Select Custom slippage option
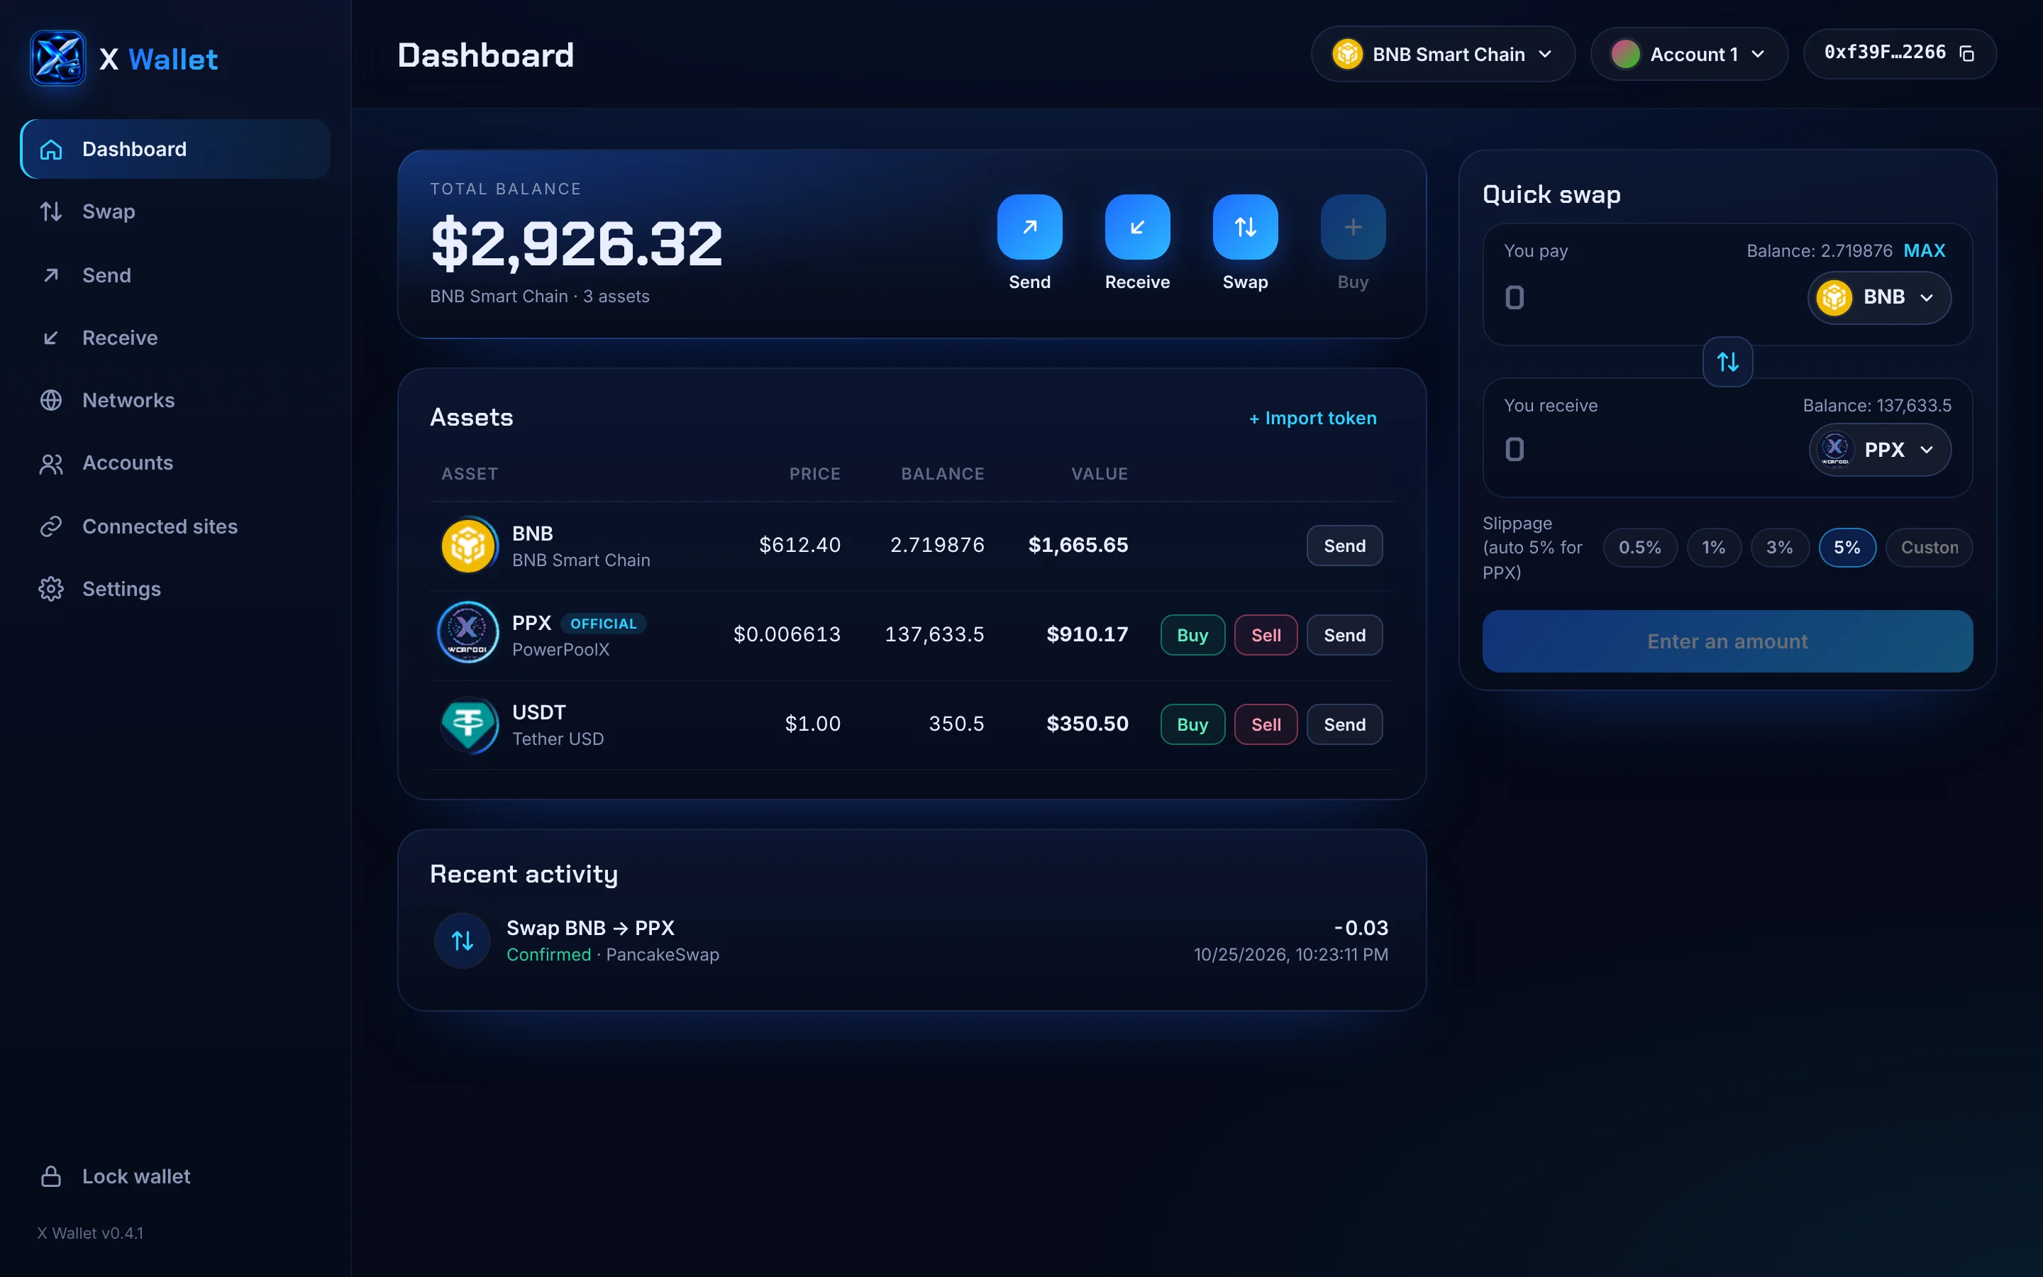 (1929, 547)
